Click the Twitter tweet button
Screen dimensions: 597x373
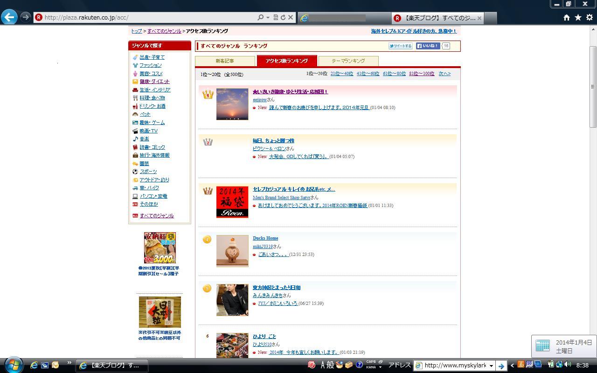(x=401, y=46)
